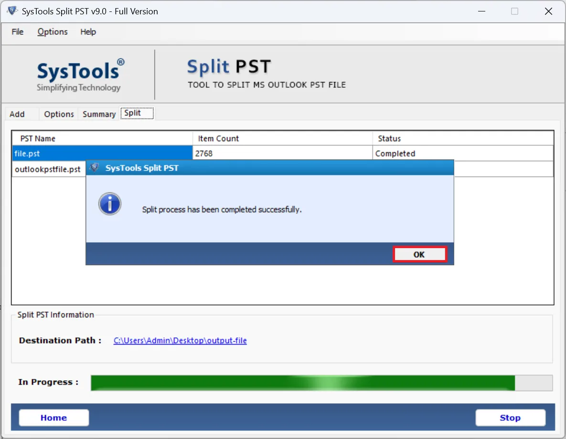Switch to the Options tab
This screenshot has height=439, width=566.
tap(59, 114)
